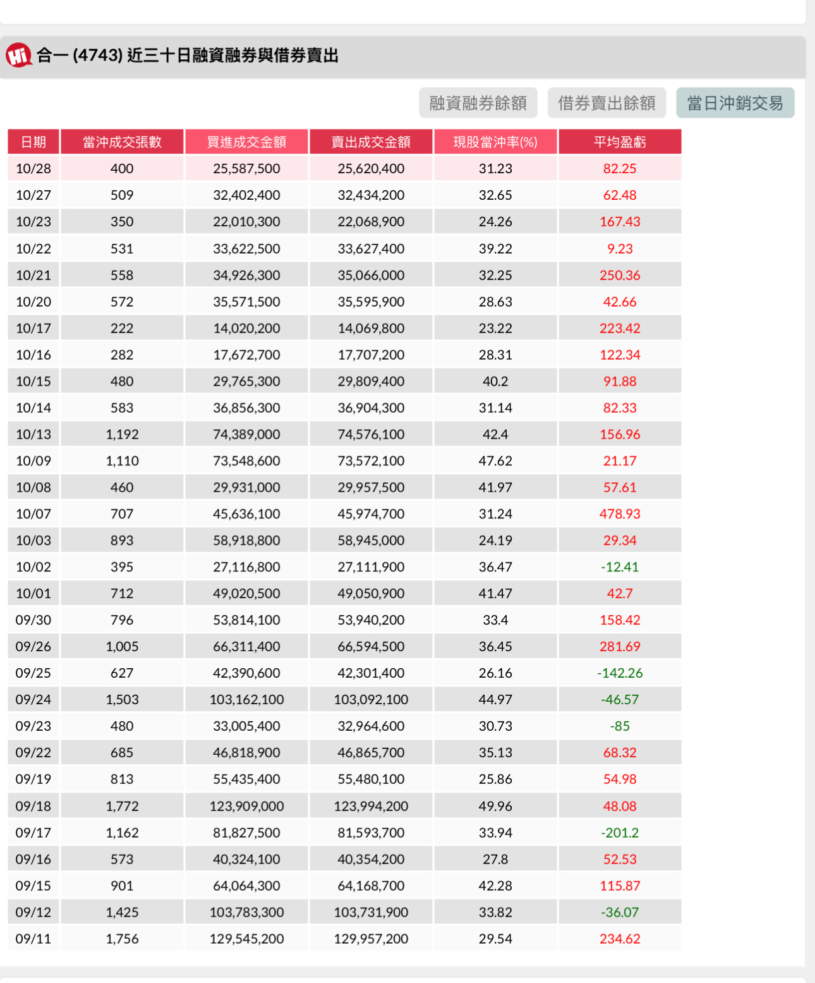The height and width of the screenshot is (983, 815).
Task: Click the 40.2 當沖率 value on 10/15
Action: coord(495,381)
